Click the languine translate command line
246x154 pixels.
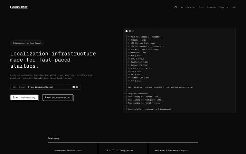(136, 94)
